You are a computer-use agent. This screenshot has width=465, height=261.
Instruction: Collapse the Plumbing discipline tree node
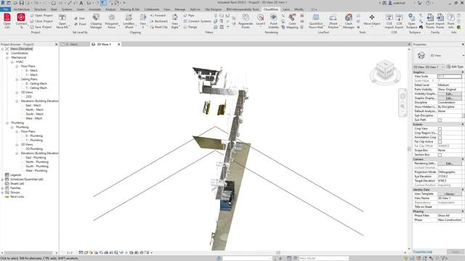click(7, 123)
